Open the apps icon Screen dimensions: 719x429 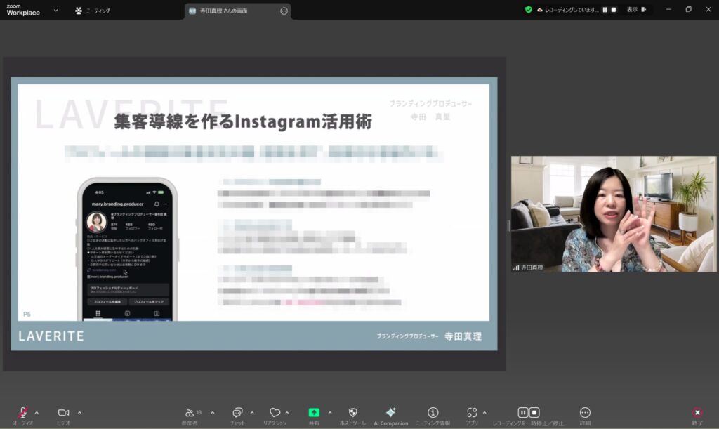pos(472,413)
